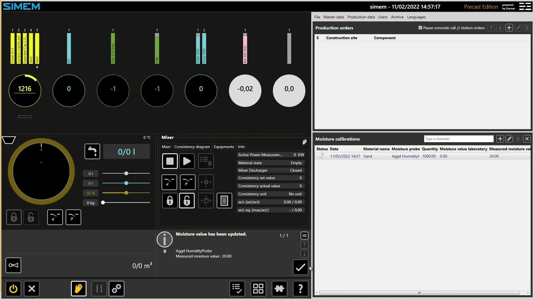Open the settings gears icon
Viewport: 534px width, 300px height.
point(116,288)
